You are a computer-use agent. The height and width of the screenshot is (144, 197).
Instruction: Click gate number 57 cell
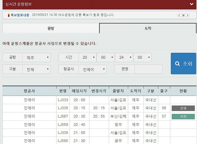pyautogui.click(x=164, y=116)
